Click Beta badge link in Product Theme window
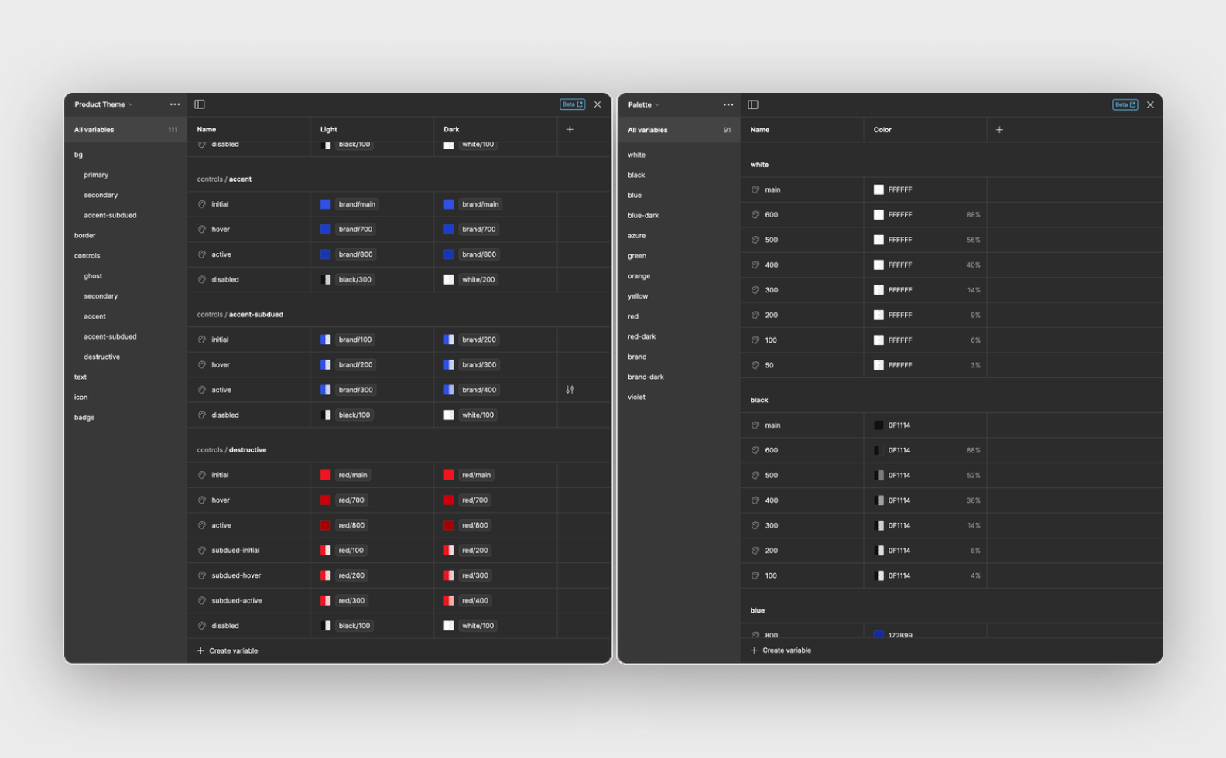This screenshot has height=758, width=1226. 572,104
